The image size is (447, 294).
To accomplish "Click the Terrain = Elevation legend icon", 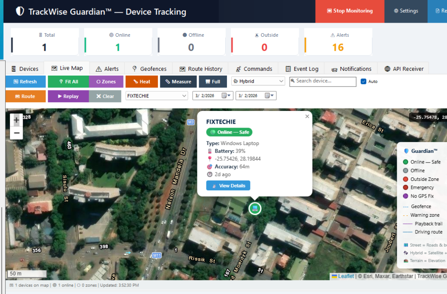I will click(406, 261).
